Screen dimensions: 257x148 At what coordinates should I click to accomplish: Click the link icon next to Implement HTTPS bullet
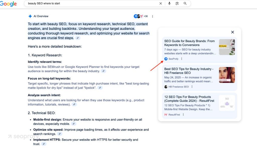43,144
